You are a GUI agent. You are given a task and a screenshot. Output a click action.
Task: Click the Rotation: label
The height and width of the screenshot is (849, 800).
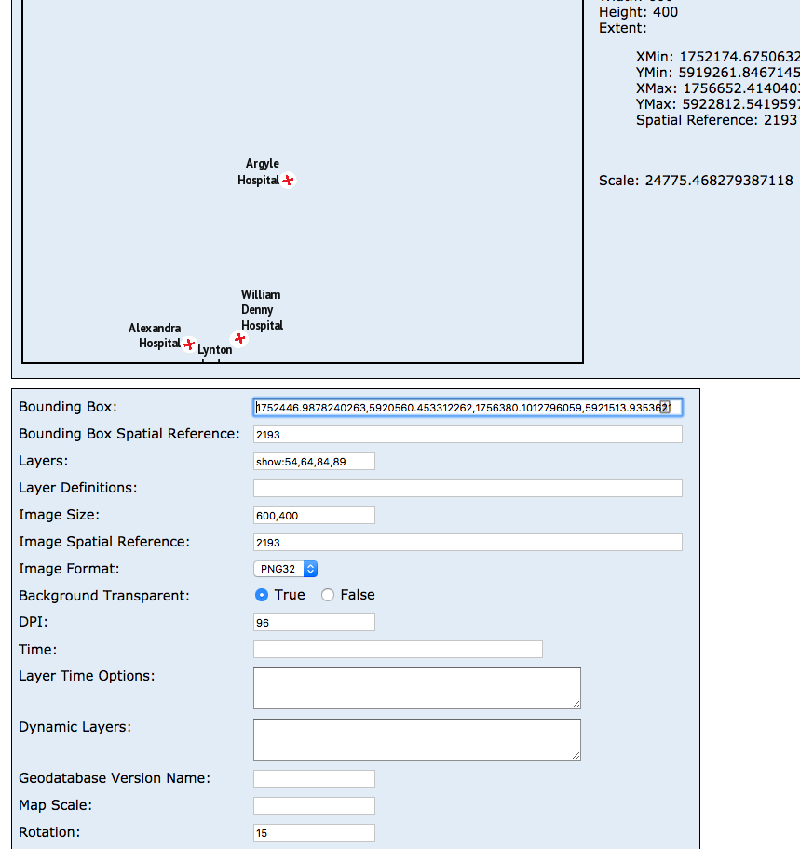coord(49,832)
